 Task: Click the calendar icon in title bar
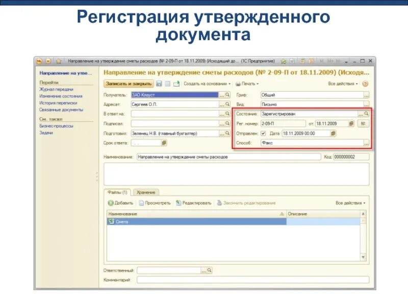311,61
